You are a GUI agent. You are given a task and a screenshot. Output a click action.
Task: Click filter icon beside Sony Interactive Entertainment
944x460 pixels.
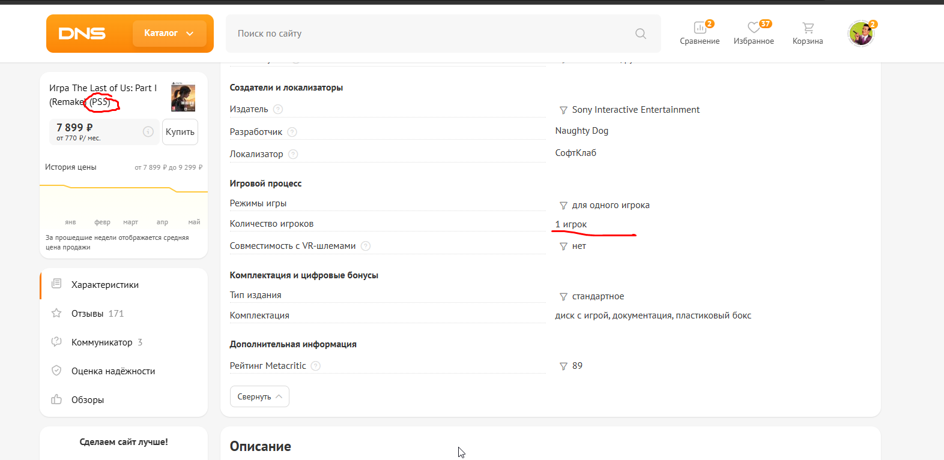pos(563,110)
